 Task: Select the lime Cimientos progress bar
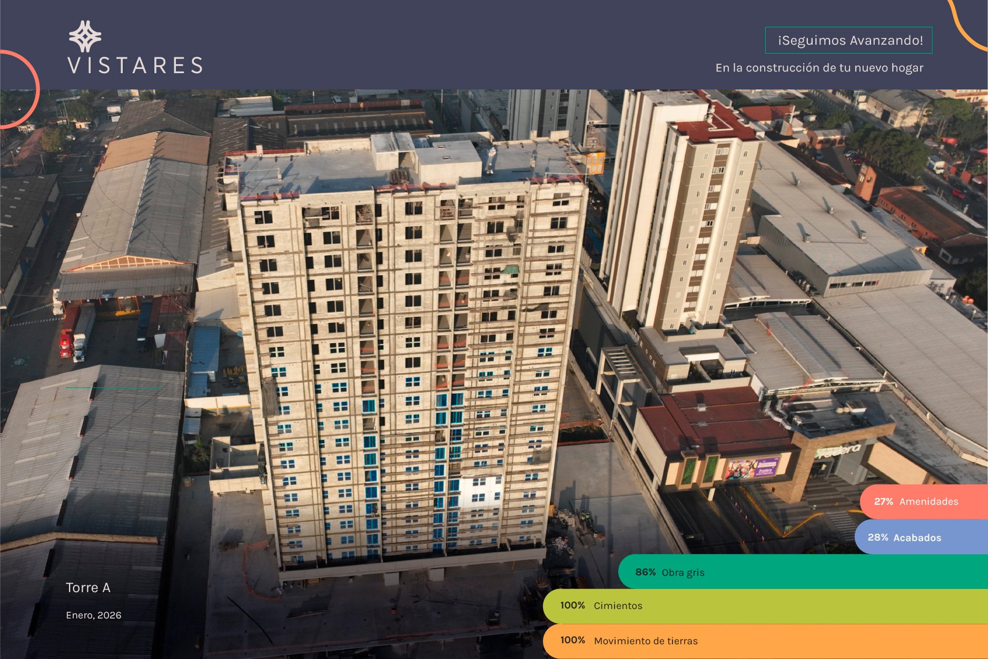click(764, 606)
